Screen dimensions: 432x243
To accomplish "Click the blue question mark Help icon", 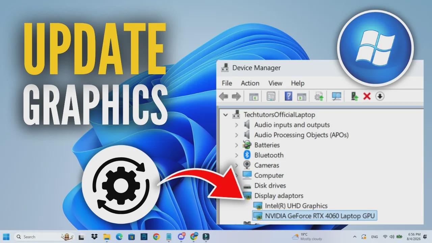I will [289, 97].
